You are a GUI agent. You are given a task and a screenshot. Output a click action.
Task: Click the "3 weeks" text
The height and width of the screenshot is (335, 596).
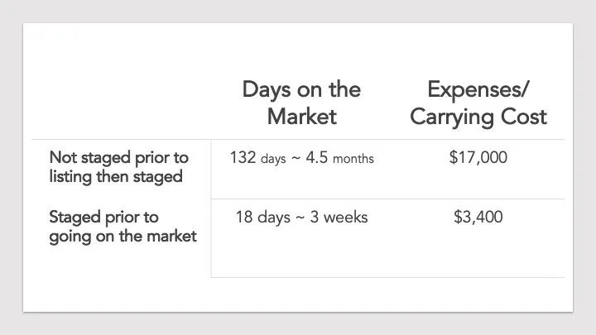(339, 218)
